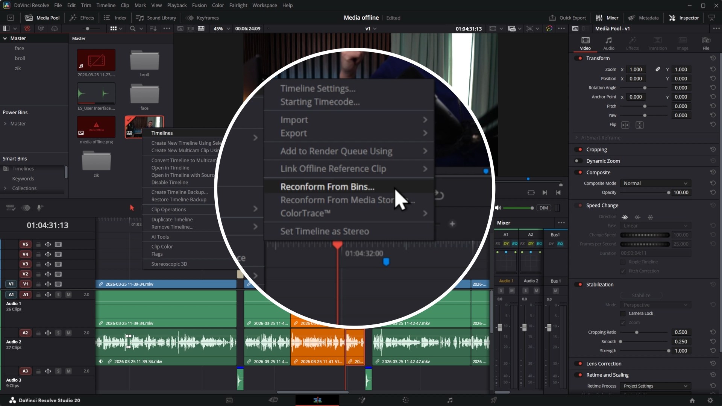This screenshot has height=406, width=722.
Task: Open the Sound Library panel
Action: point(156,18)
